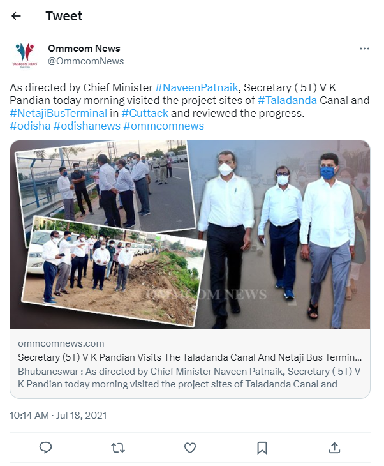Open the three-dot more options menu

click(364, 49)
